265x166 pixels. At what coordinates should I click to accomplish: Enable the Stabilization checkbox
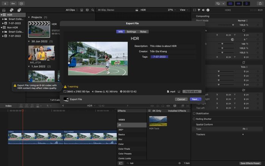pyautogui.click(x=194, y=114)
